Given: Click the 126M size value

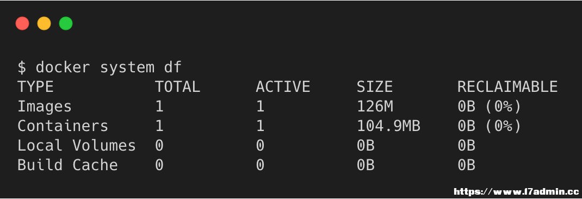Looking at the screenshot, I should [375, 107].
